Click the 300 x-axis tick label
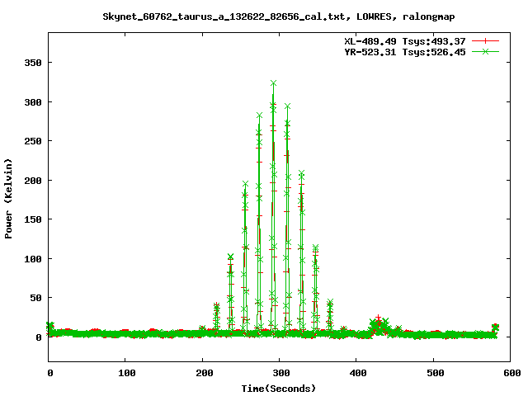The image size is (528, 396). pos(281,373)
